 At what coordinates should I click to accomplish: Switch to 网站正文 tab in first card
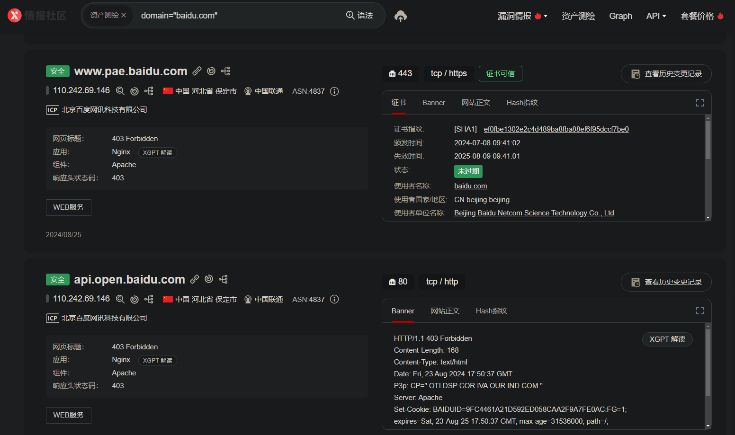476,103
